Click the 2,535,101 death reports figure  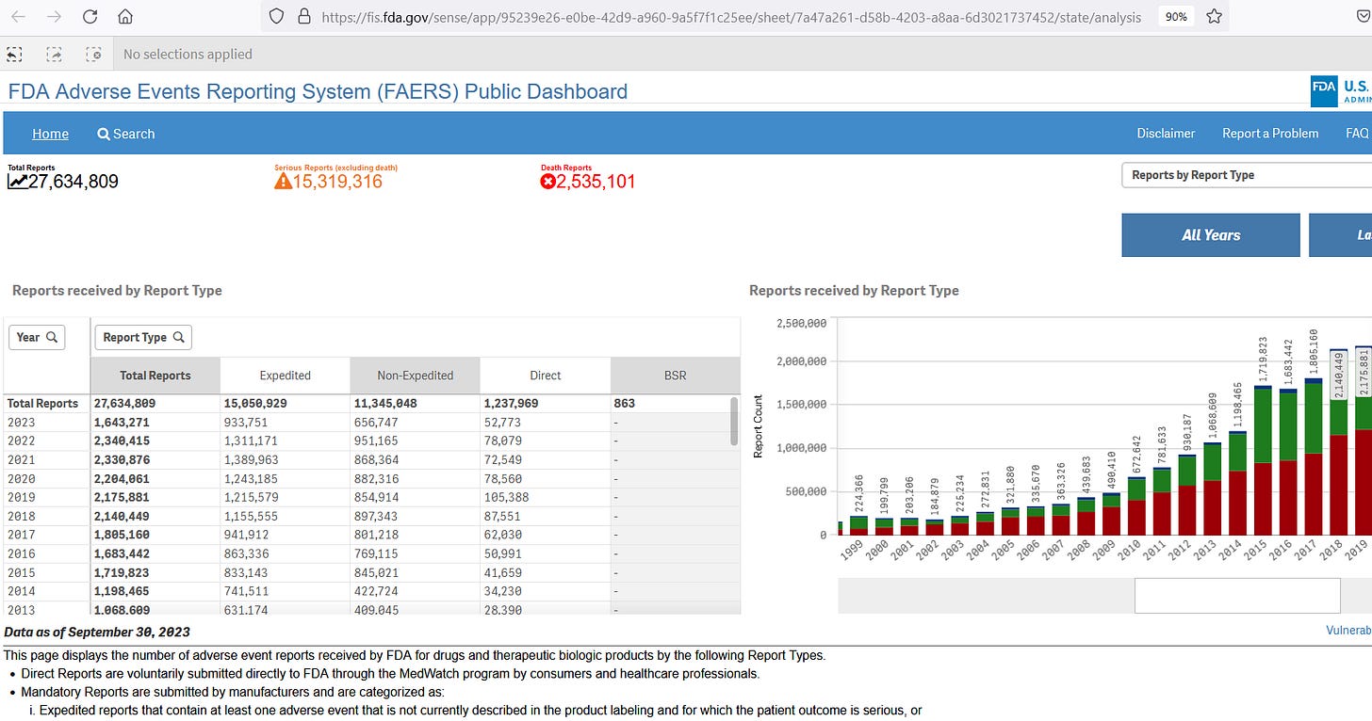(596, 182)
